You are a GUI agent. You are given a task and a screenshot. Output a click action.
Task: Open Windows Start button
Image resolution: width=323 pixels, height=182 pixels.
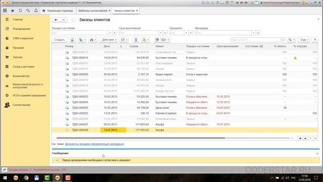[5, 177]
